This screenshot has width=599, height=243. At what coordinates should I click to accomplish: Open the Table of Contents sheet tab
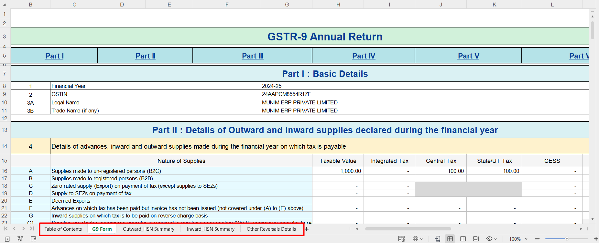(x=63, y=229)
